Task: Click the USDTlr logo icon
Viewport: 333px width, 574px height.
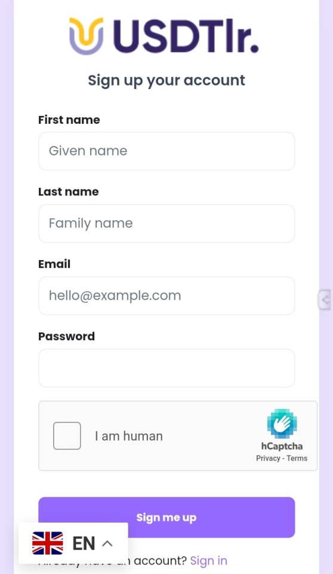Action: (87, 36)
